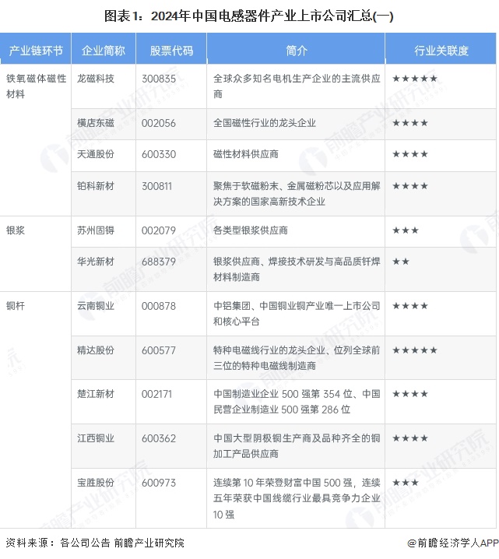The width and height of the screenshot is (499, 559).
Task: Click company name 精达股份
Action: pyautogui.click(x=96, y=350)
